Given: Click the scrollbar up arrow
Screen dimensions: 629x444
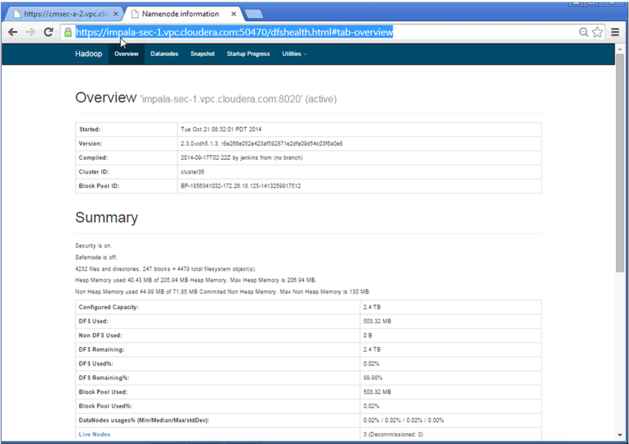Looking at the screenshot, I should point(620,49).
